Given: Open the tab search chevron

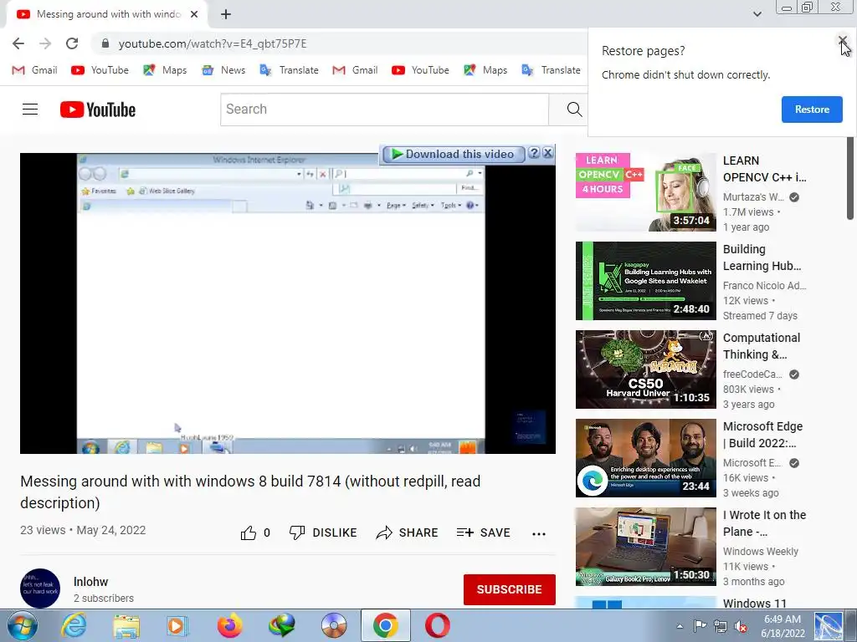Looking at the screenshot, I should (x=757, y=14).
